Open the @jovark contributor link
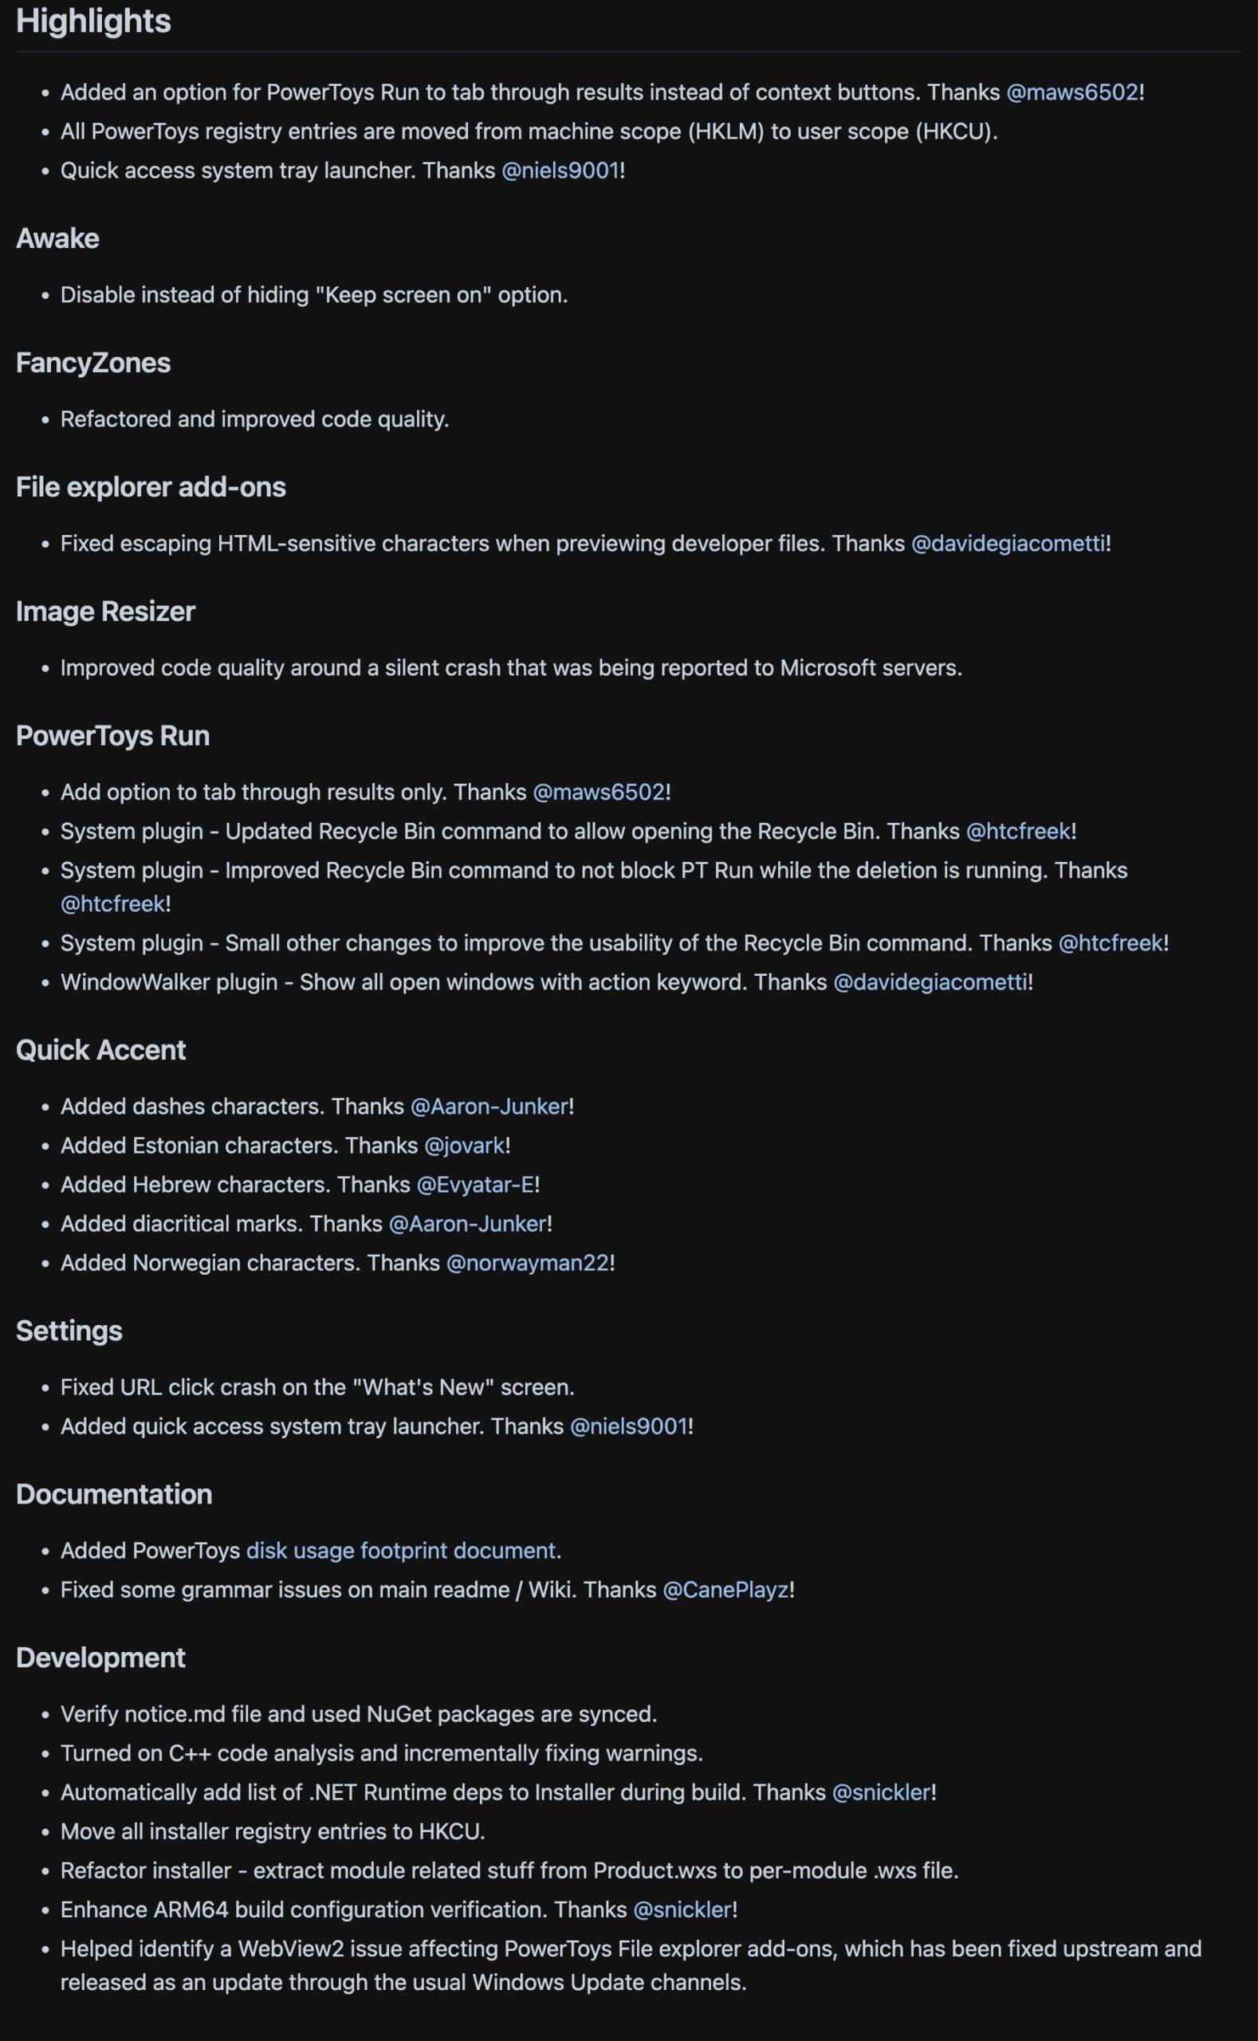The width and height of the screenshot is (1258, 2041). pyautogui.click(x=464, y=1146)
